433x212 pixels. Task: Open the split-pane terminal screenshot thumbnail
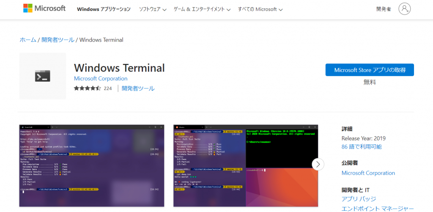click(x=246, y=165)
